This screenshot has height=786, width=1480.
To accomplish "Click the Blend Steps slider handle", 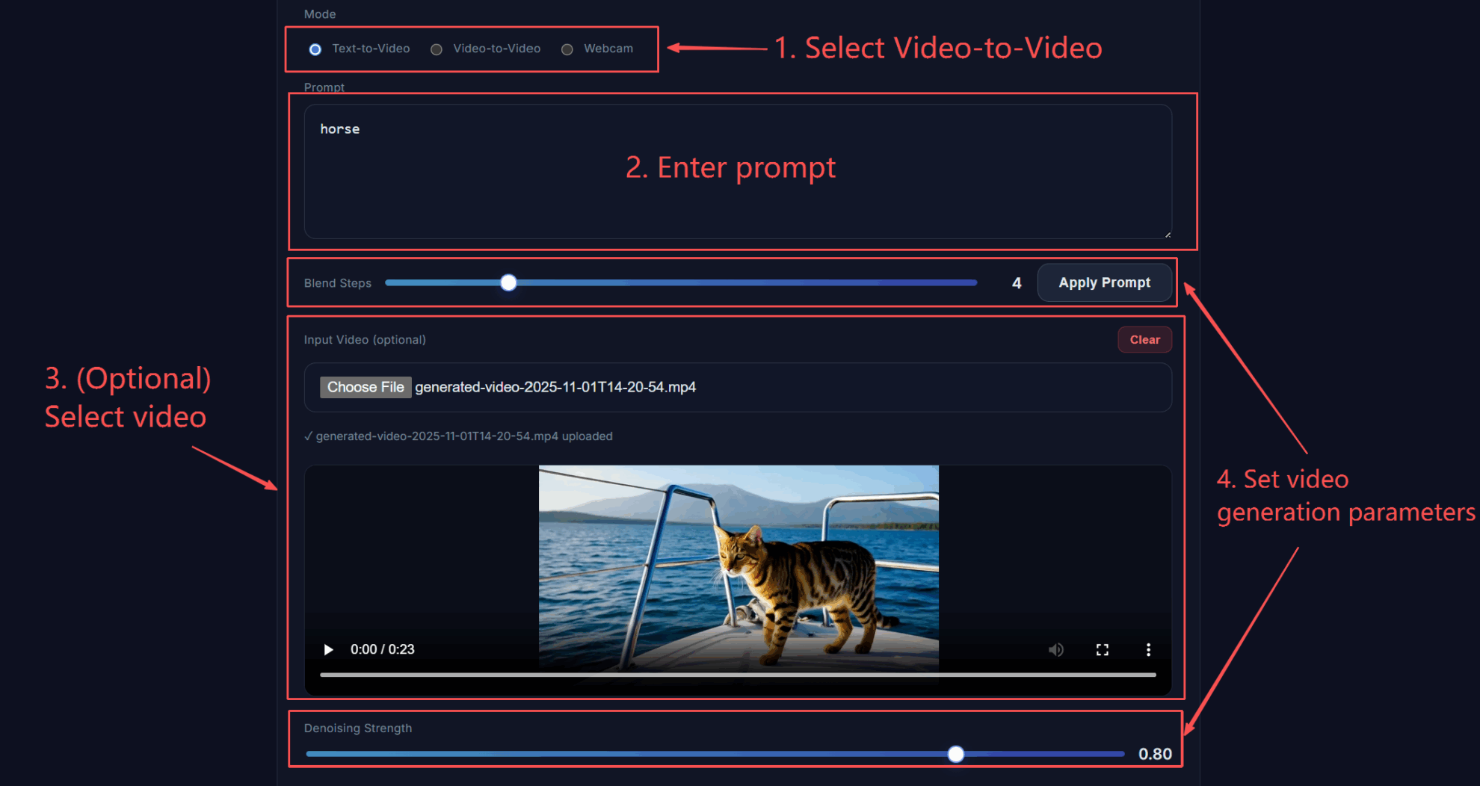I will 508,282.
